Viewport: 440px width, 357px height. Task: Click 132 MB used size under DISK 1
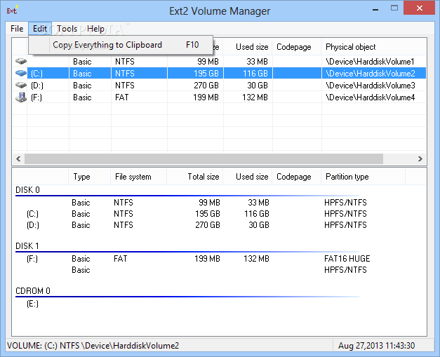tap(256, 259)
